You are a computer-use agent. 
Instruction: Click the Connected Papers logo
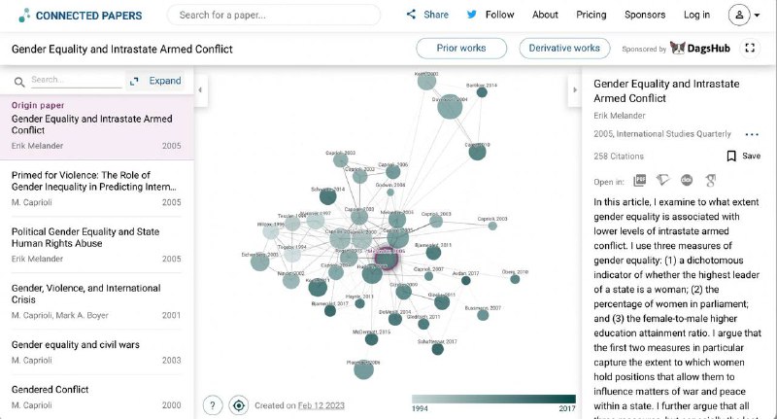80,16
